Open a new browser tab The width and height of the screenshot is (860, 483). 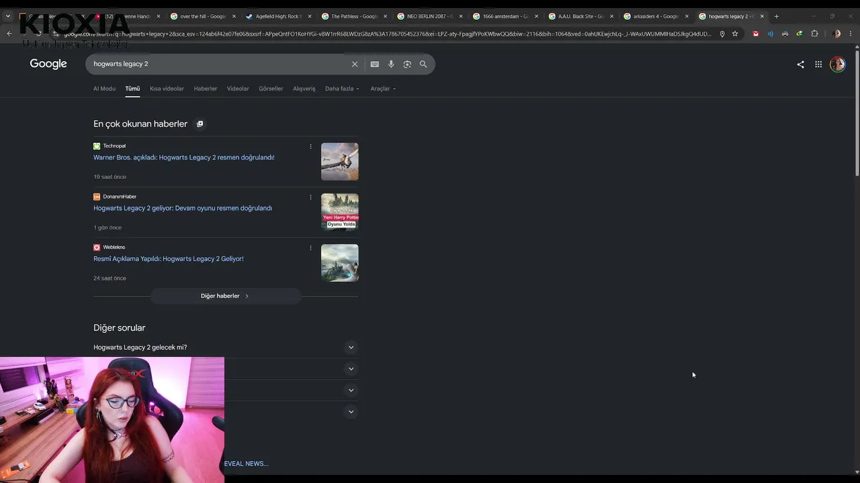[x=777, y=16]
